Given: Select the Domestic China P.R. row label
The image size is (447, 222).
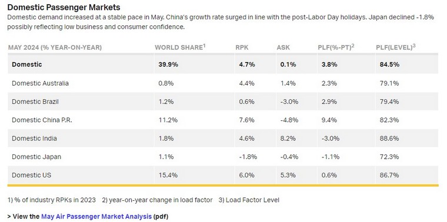Looking at the screenshot, I should pos(42,120).
